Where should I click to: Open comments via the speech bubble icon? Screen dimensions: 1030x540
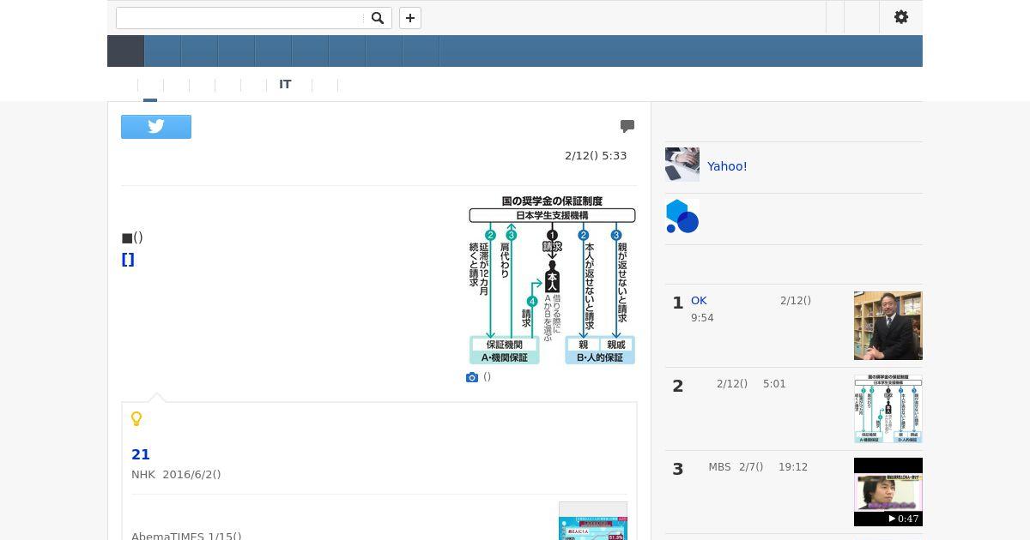[x=627, y=126]
